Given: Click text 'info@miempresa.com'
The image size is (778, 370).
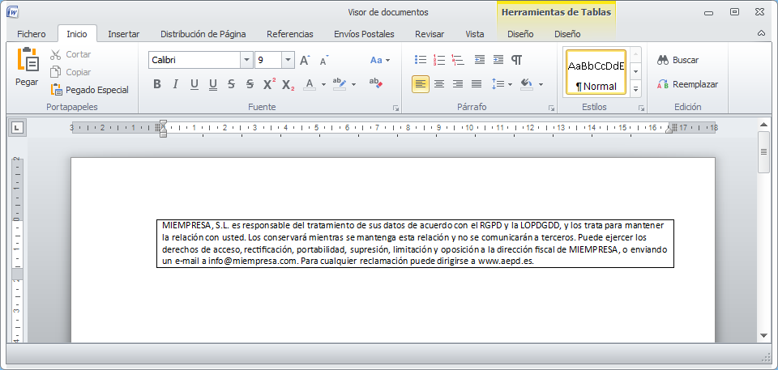Looking at the screenshot, I should click(x=251, y=261).
